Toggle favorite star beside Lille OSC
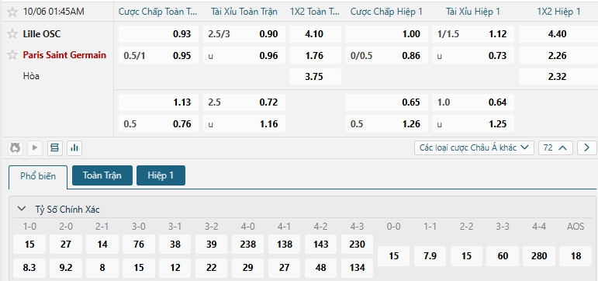This screenshot has width=598, height=281. click(x=12, y=34)
